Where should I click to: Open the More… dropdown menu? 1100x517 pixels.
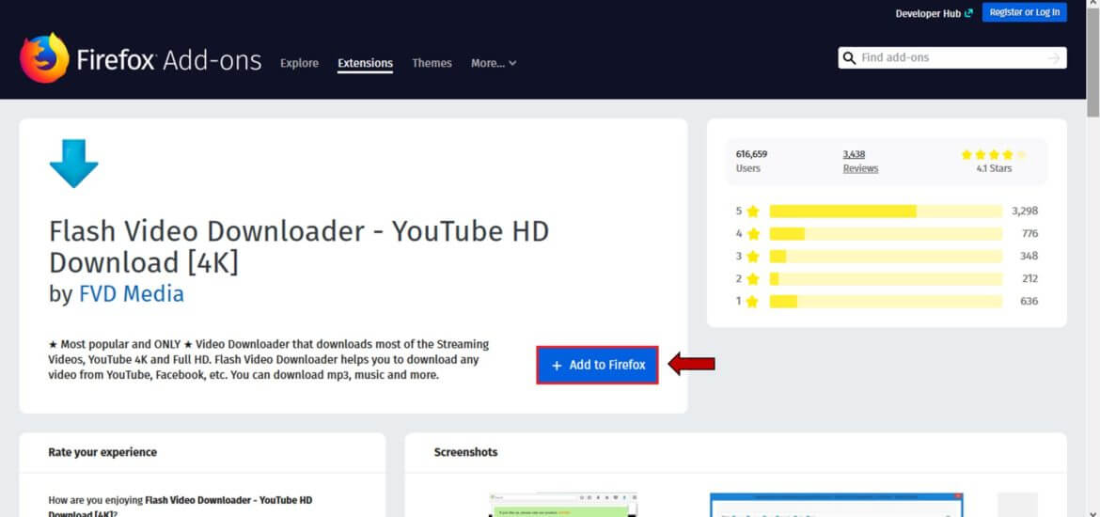(494, 63)
